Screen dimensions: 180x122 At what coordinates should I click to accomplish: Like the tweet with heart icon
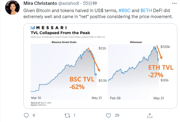pyautogui.click(x=108, y=115)
